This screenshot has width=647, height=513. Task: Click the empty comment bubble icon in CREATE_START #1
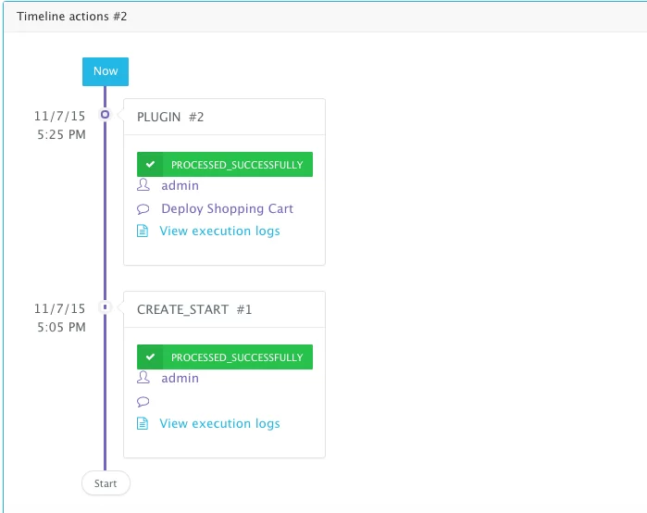143,401
